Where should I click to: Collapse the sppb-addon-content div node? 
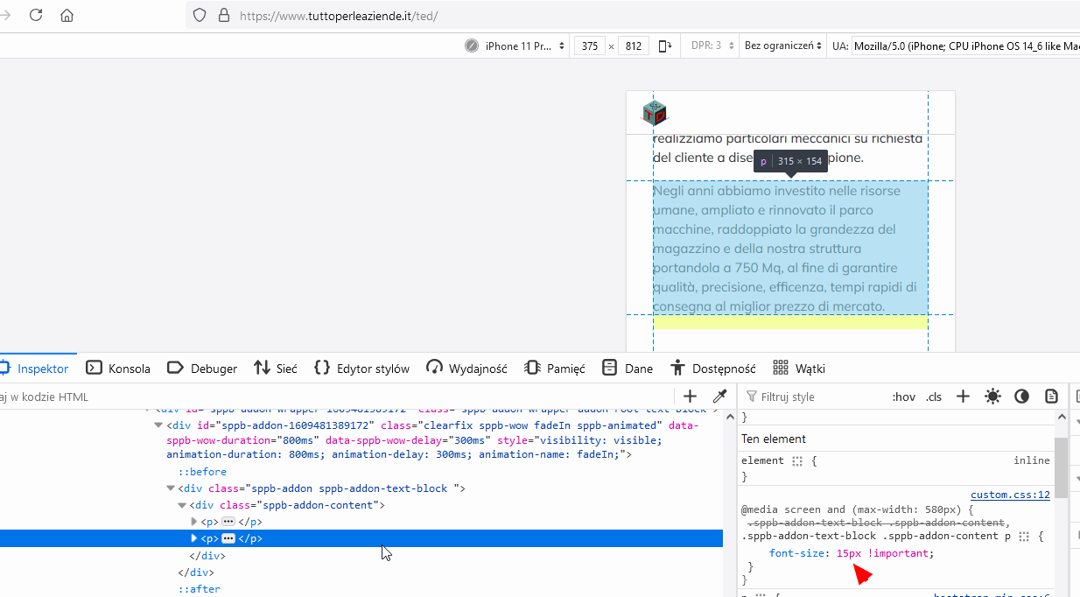pyautogui.click(x=182, y=505)
